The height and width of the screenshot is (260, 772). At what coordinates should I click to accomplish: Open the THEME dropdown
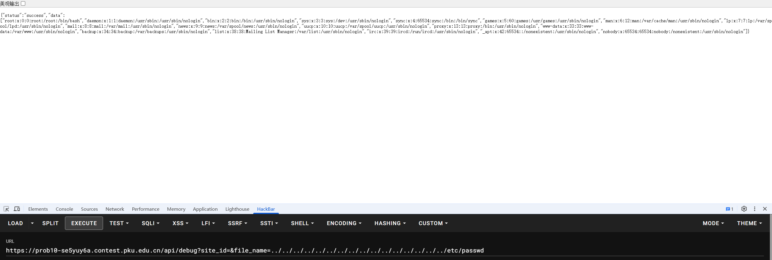(x=749, y=223)
